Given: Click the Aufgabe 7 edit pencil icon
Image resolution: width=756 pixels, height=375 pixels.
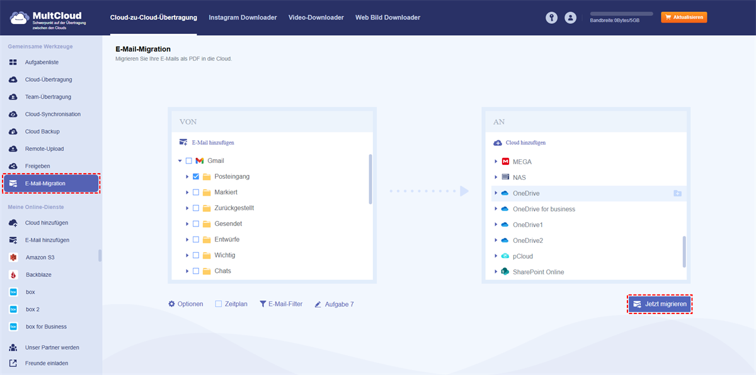Looking at the screenshot, I should pos(318,304).
